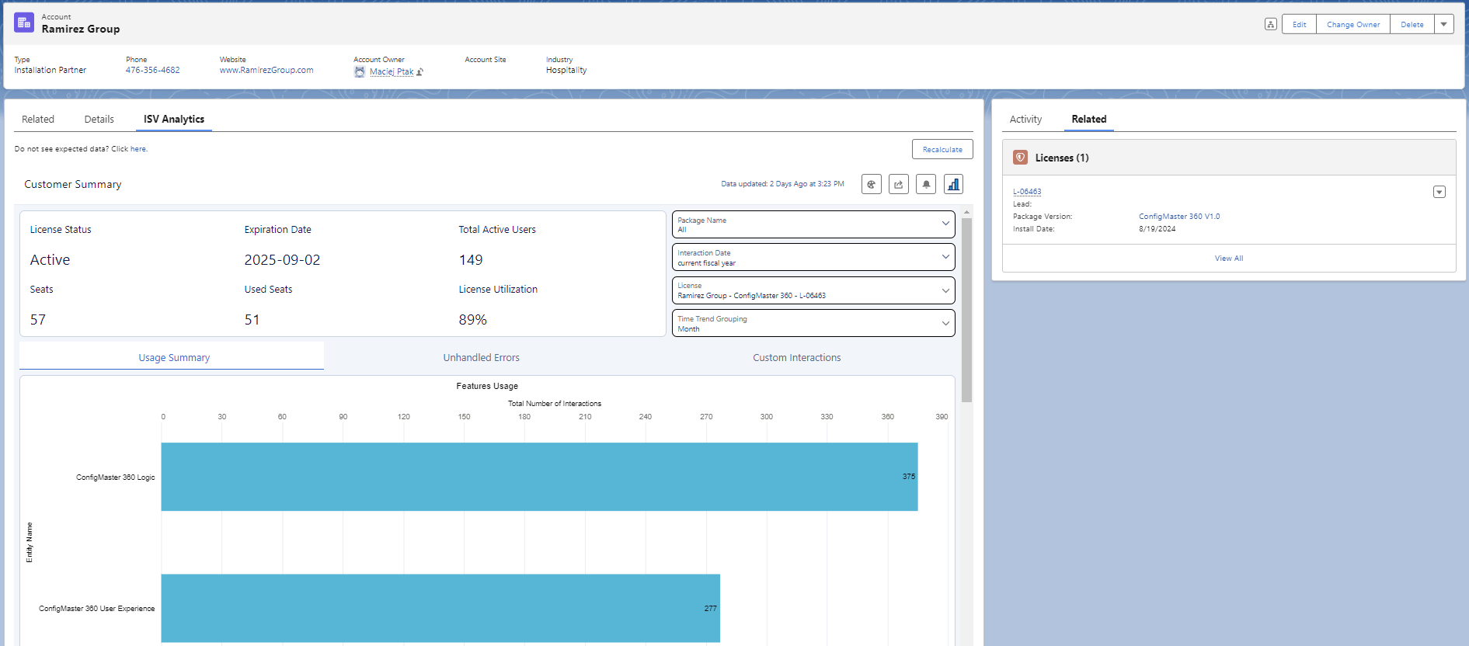Click the Licenses shield icon
The height and width of the screenshot is (646, 1469).
(1021, 158)
